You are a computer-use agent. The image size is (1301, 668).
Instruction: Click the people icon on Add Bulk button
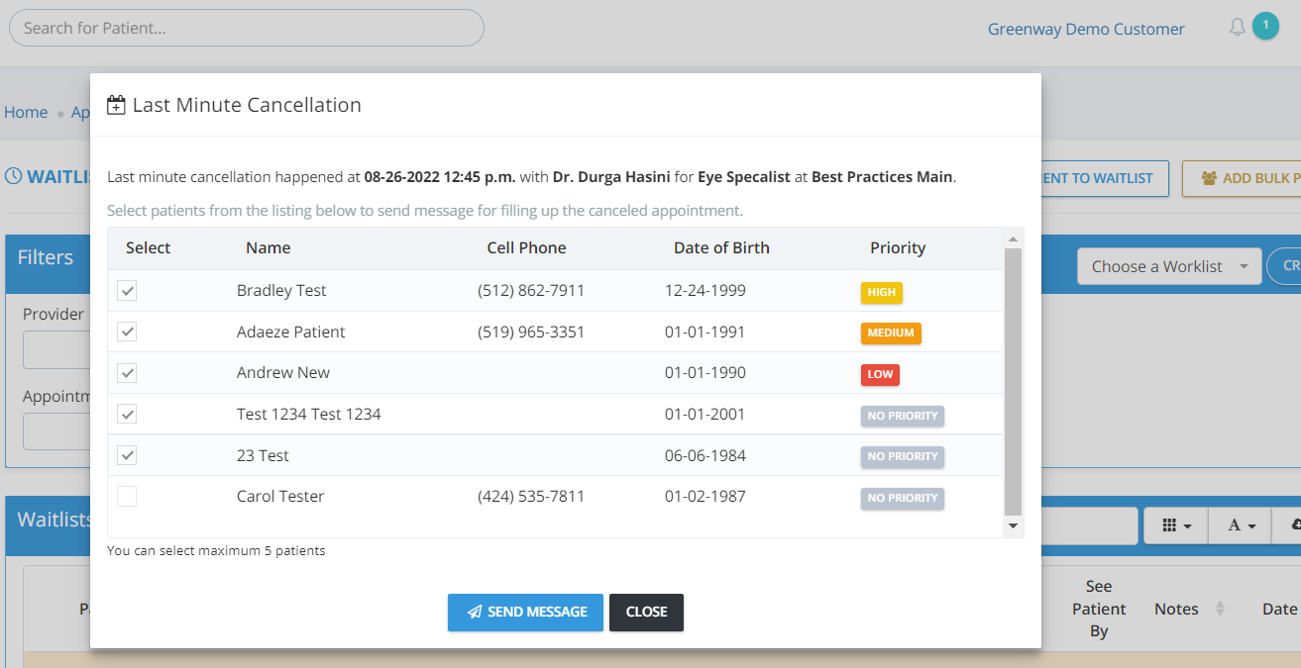[1208, 178]
